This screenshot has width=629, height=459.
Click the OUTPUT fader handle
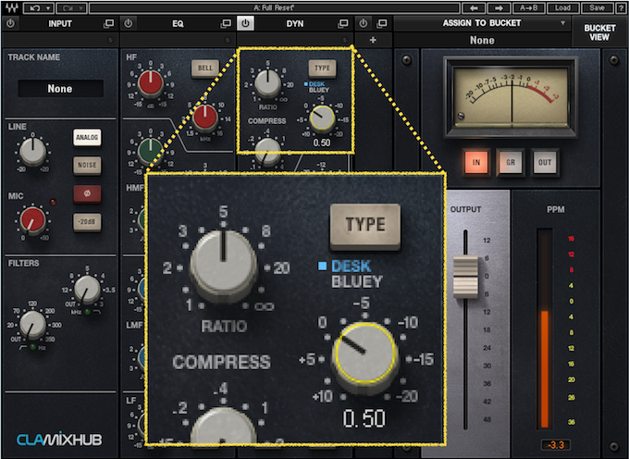point(465,277)
